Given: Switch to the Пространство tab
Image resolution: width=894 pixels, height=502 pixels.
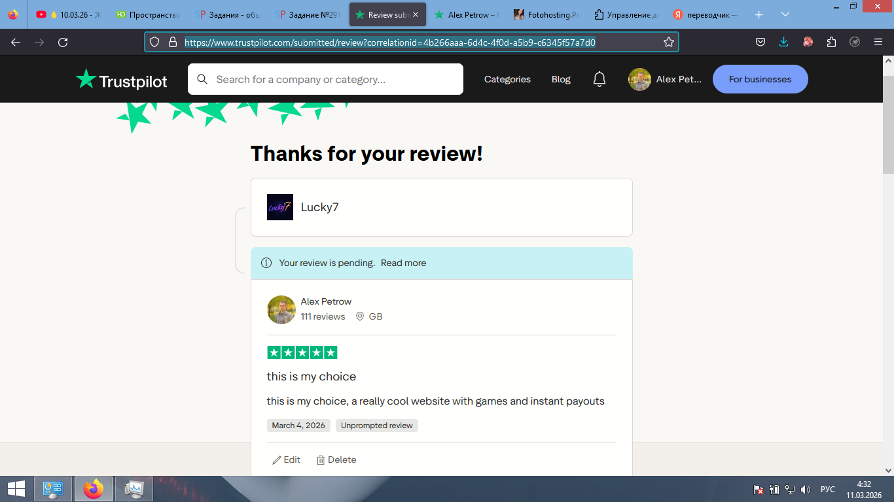Looking at the screenshot, I should 148,14.
